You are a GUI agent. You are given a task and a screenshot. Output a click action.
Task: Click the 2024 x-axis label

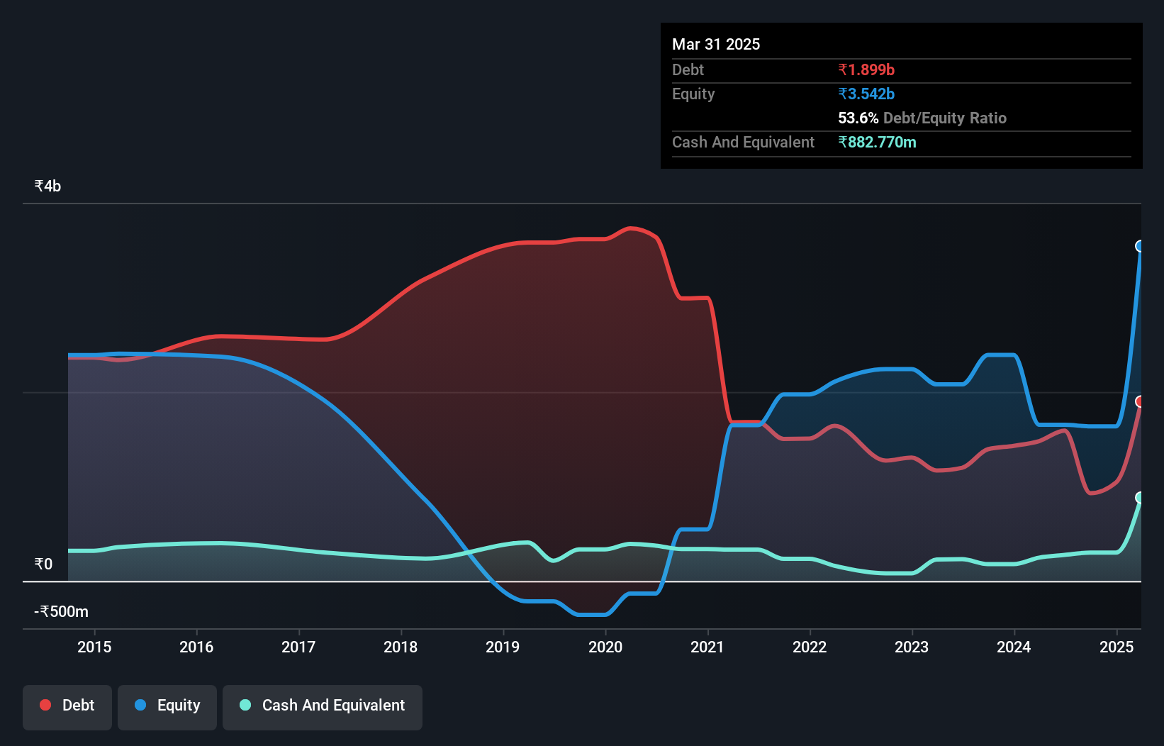(x=1014, y=647)
